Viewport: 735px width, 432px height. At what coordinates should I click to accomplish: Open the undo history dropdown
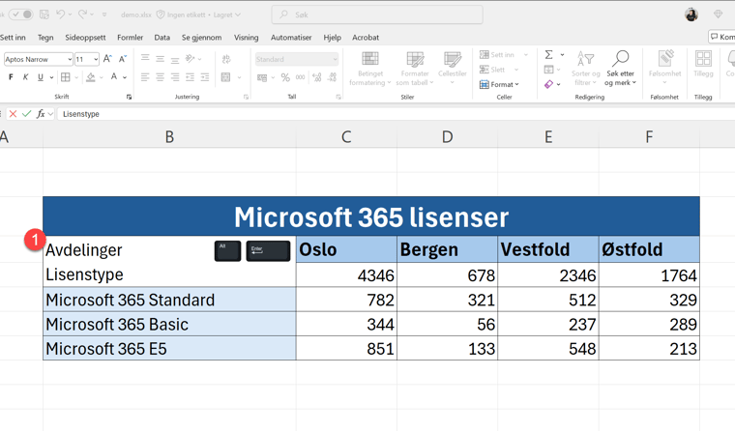tap(70, 15)
